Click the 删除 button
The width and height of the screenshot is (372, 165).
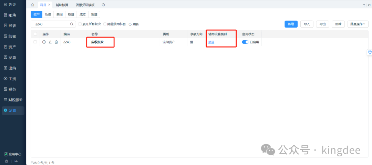(x=338, y=24)
